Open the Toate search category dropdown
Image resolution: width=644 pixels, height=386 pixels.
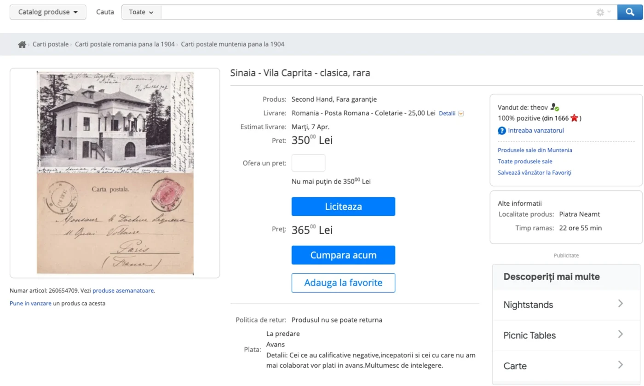pyautogui.click(x=140, y=12)
